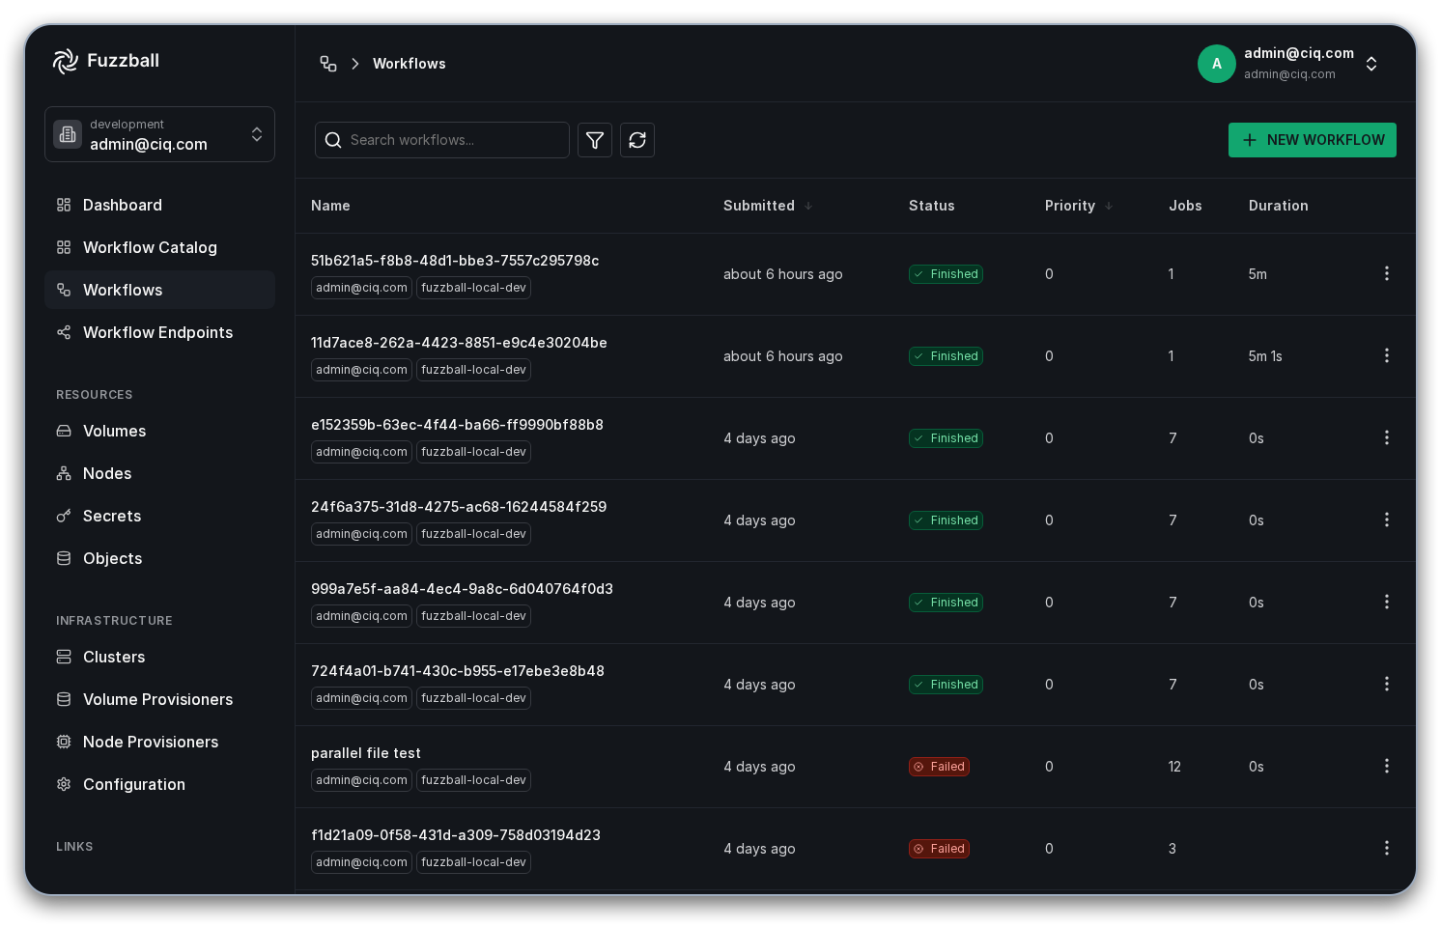
Task: Open Clusters under Infrastructure
Action: [x=159, y=657]
